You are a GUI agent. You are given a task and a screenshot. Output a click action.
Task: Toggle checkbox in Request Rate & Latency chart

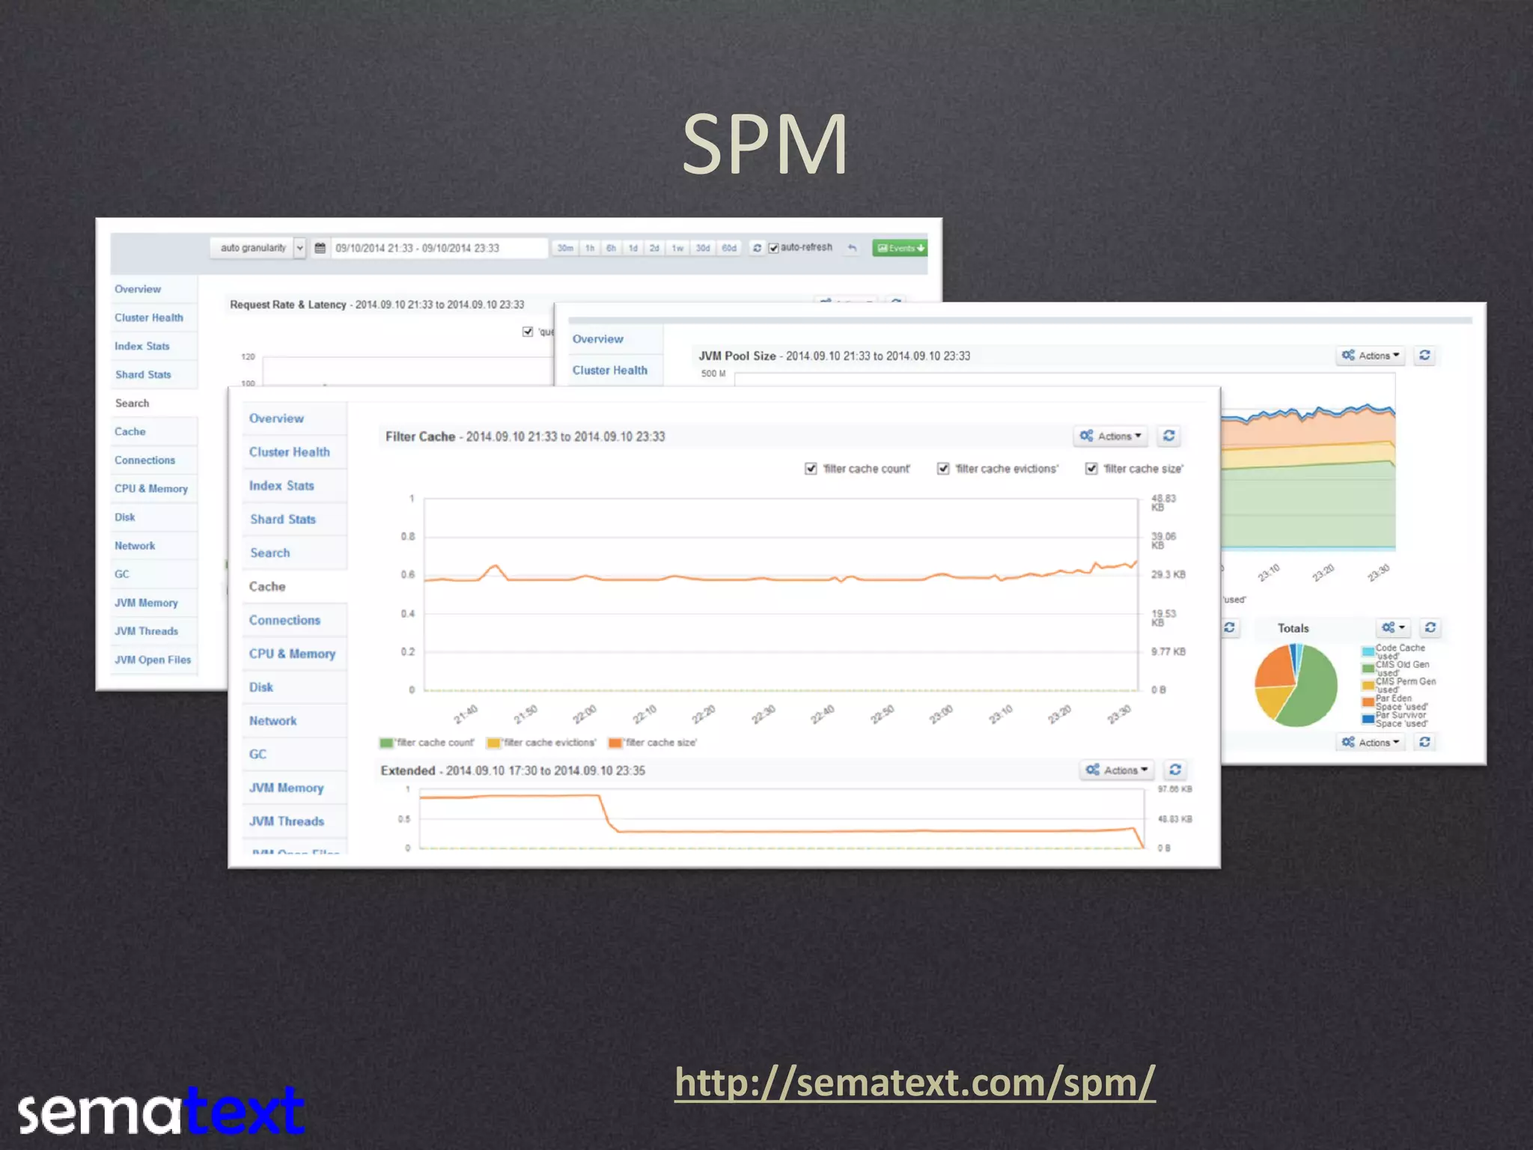[528, 332]
